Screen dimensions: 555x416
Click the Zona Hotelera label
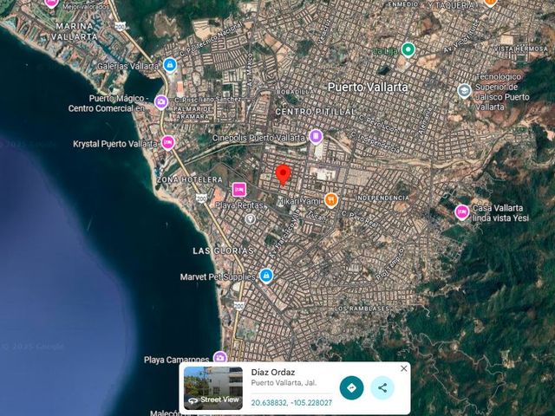tap(189, 179)
